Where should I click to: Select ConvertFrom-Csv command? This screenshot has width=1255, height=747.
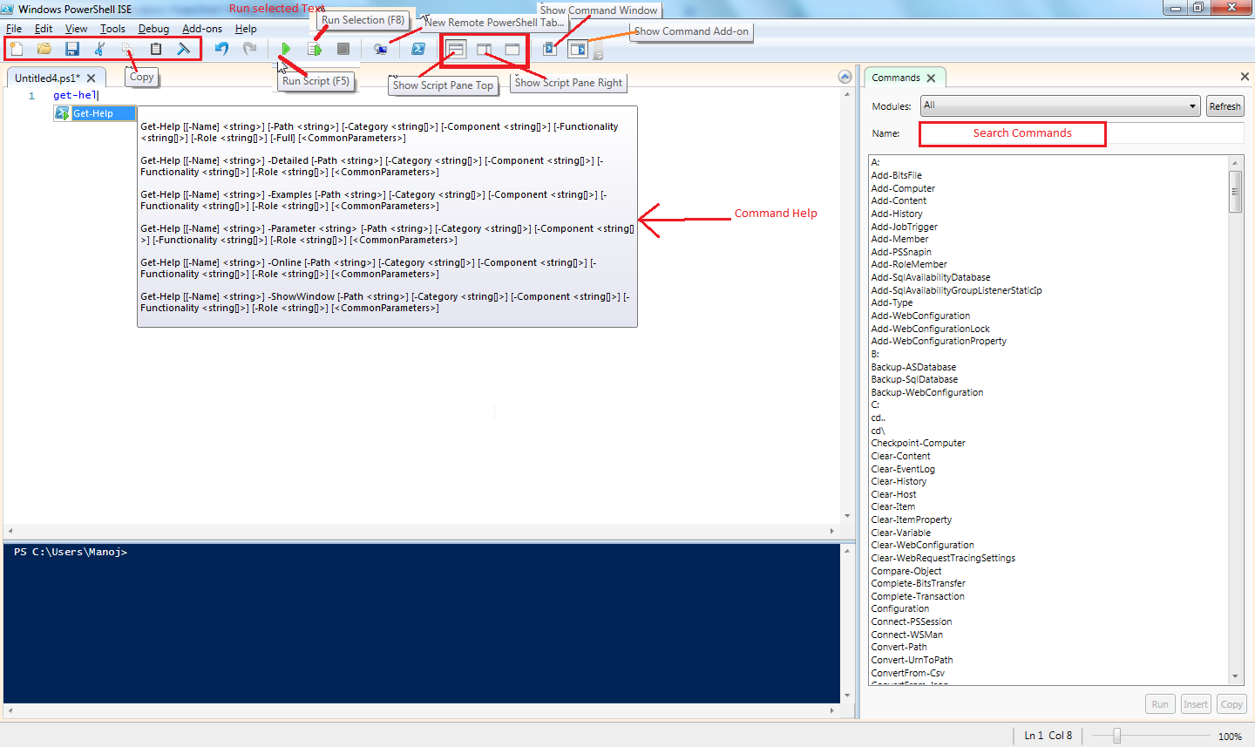907,673
